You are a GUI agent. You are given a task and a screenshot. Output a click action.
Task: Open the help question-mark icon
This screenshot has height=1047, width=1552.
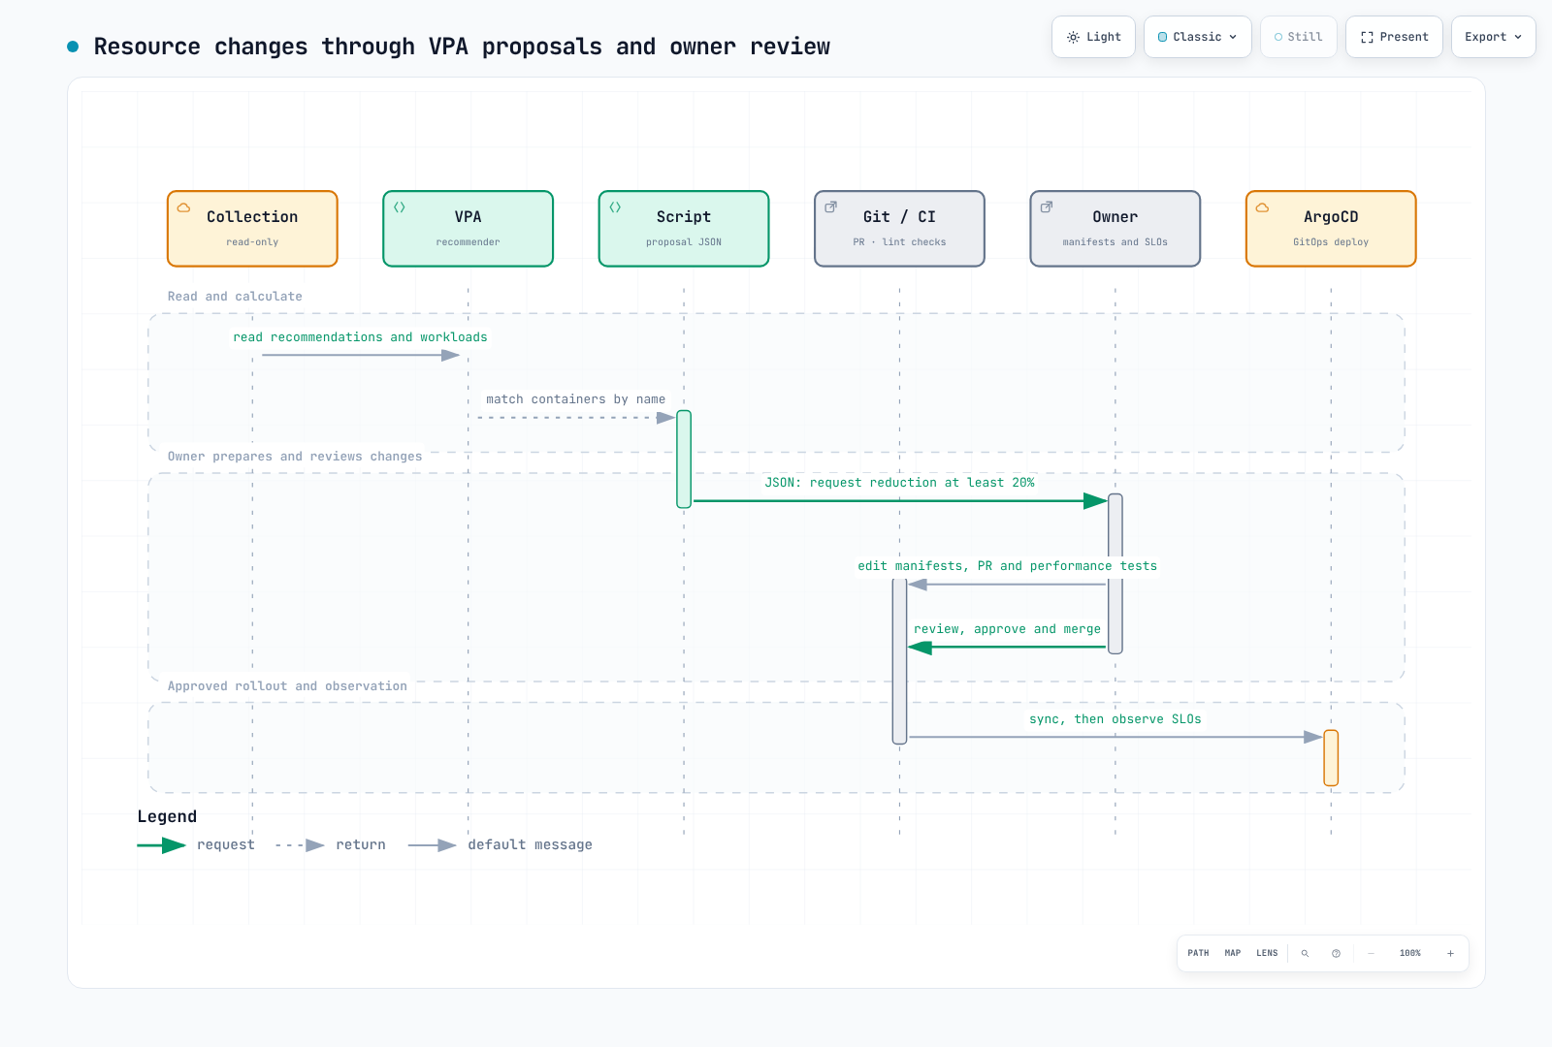(1336, 953)
